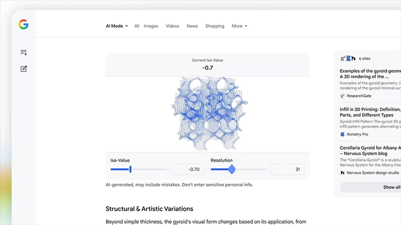
Task: Switch to the Images tab
Action: (151, 26)
